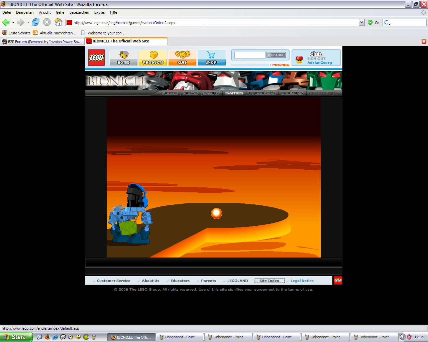
Task: Open the LEGO Club navigation icon
Action: [x=182, y=57]
